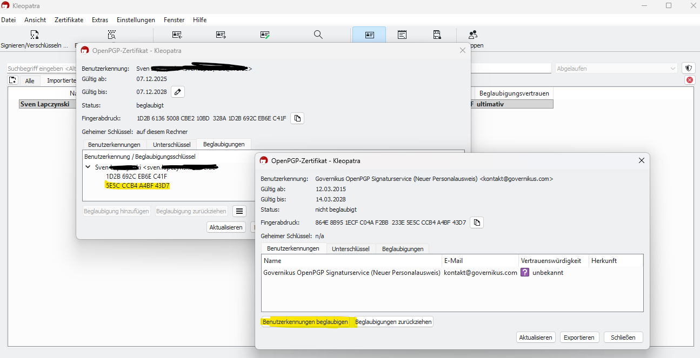Open server lookup via magnifier toolbar icon
This screenshot has height=358, width=700.
[318, 35]
